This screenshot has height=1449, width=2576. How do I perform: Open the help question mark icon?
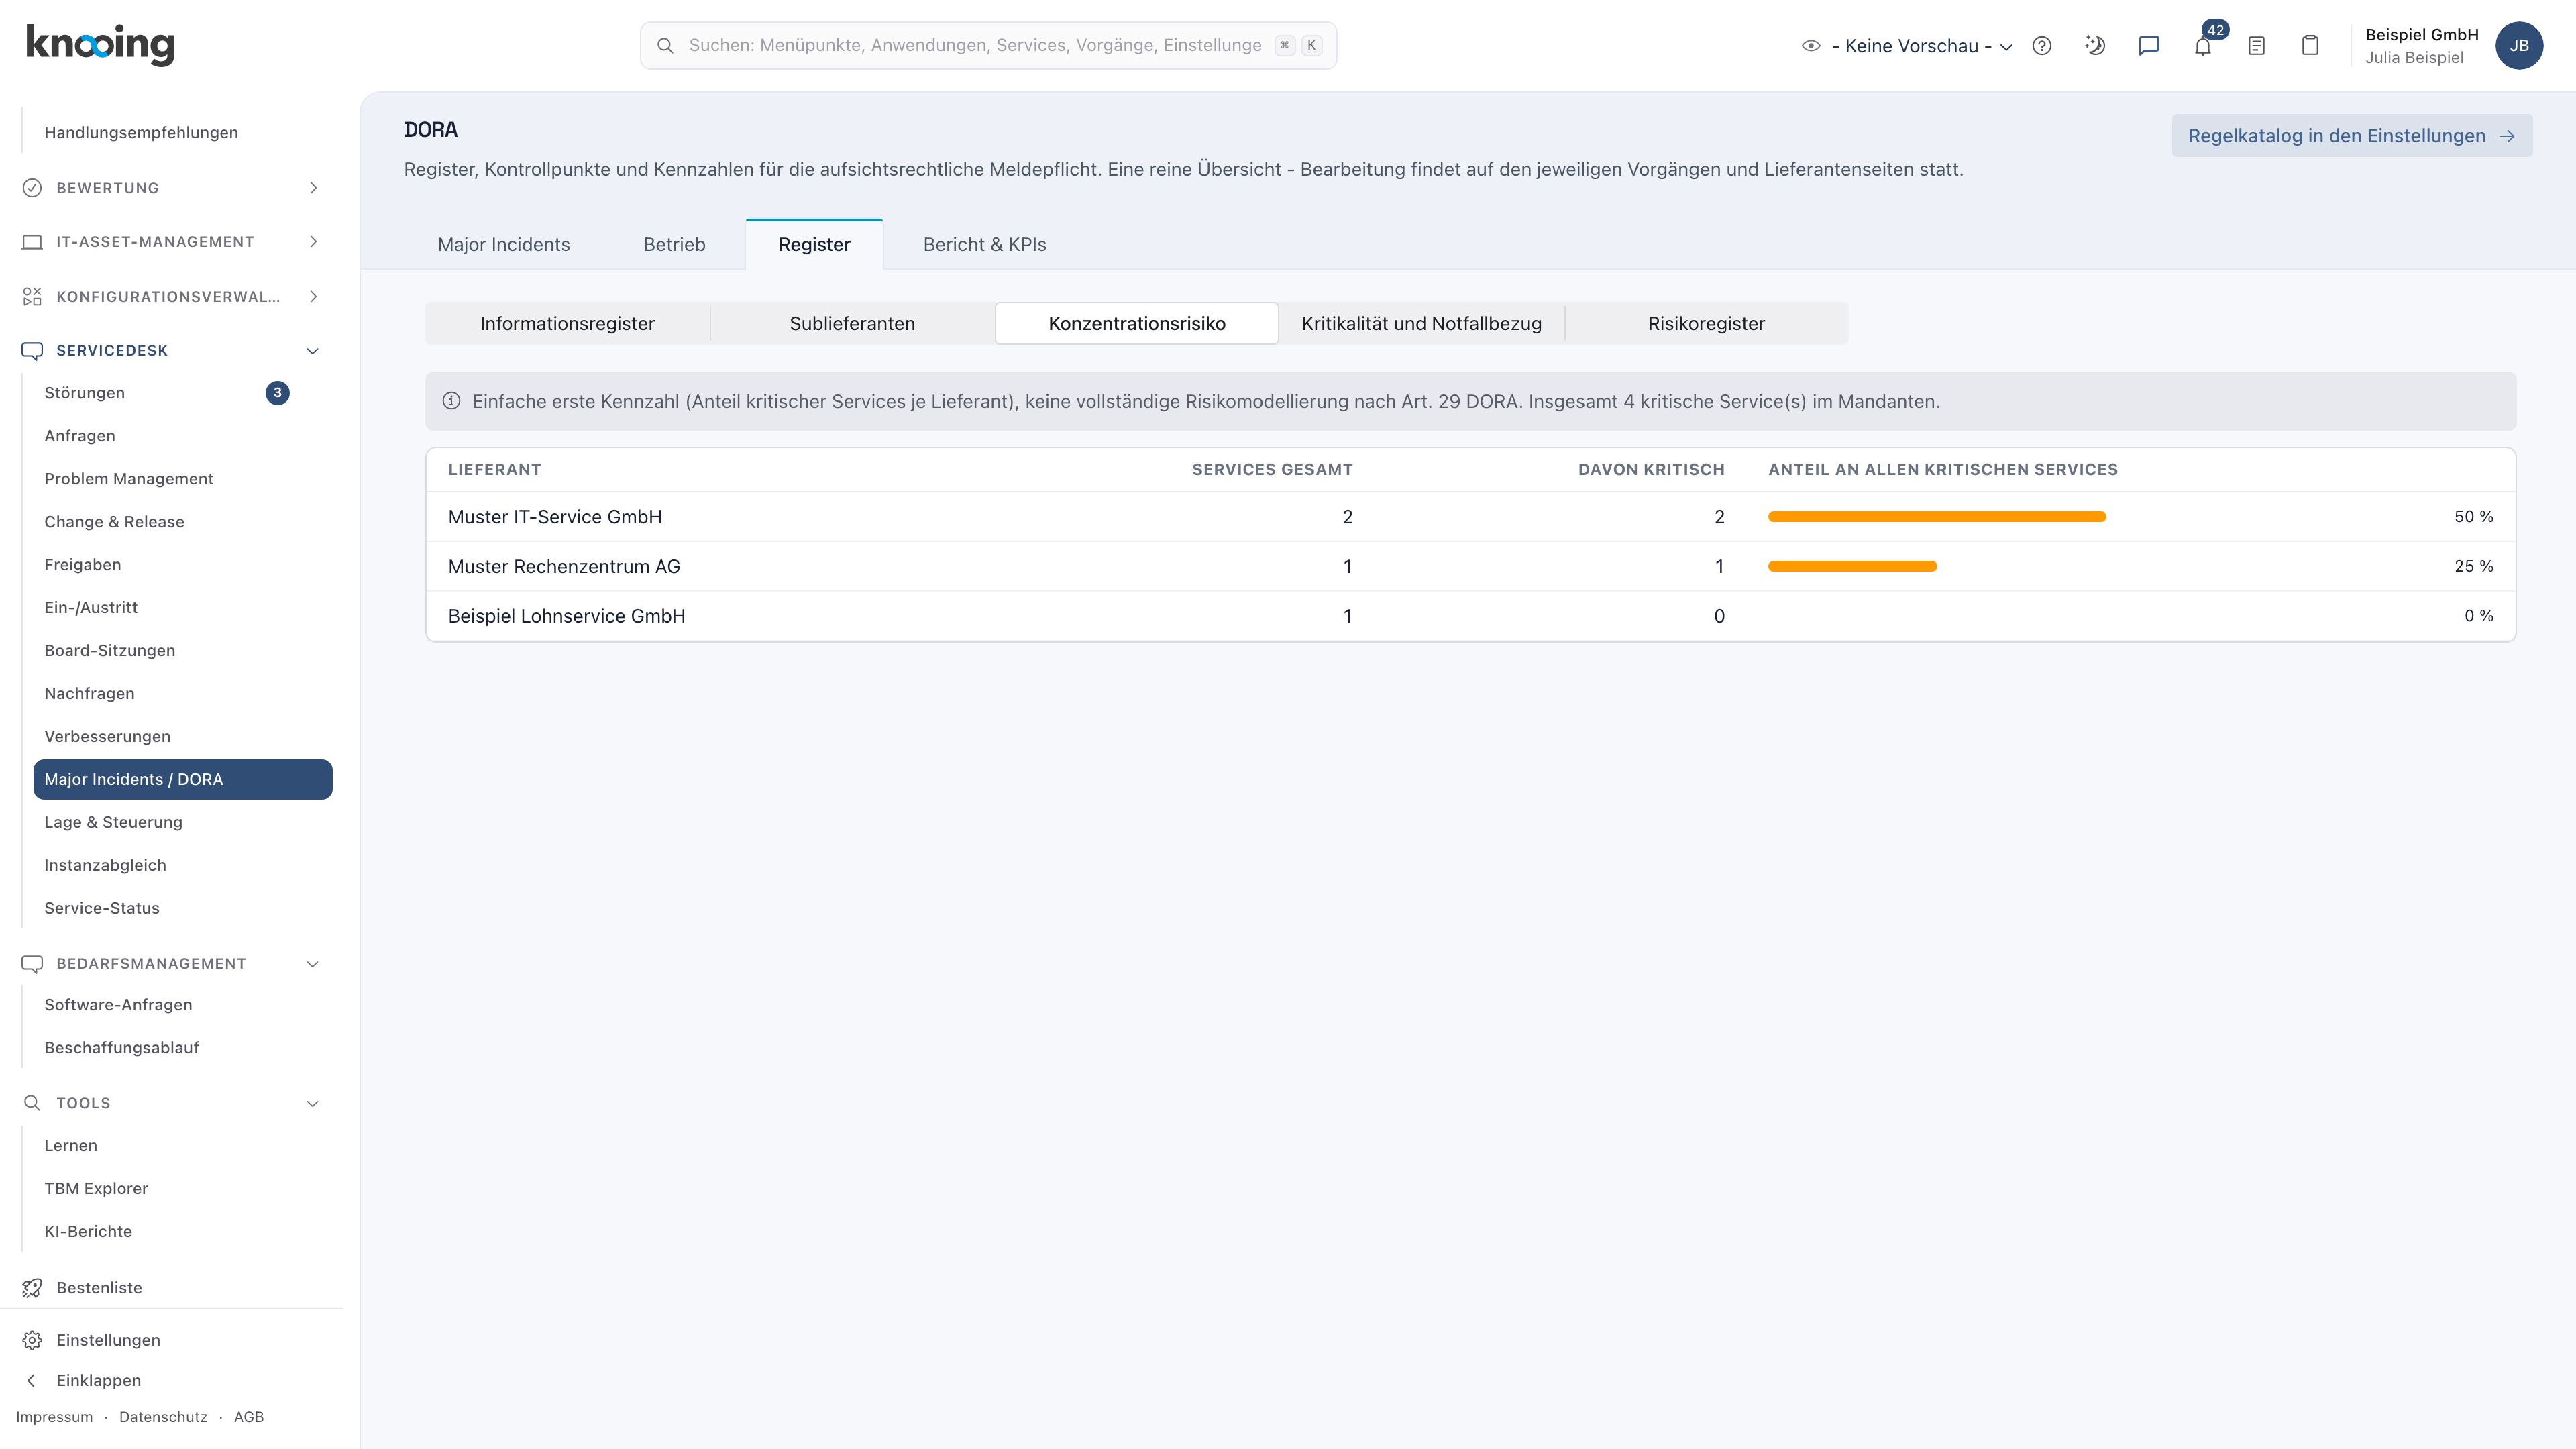[x=2042, y=46]
